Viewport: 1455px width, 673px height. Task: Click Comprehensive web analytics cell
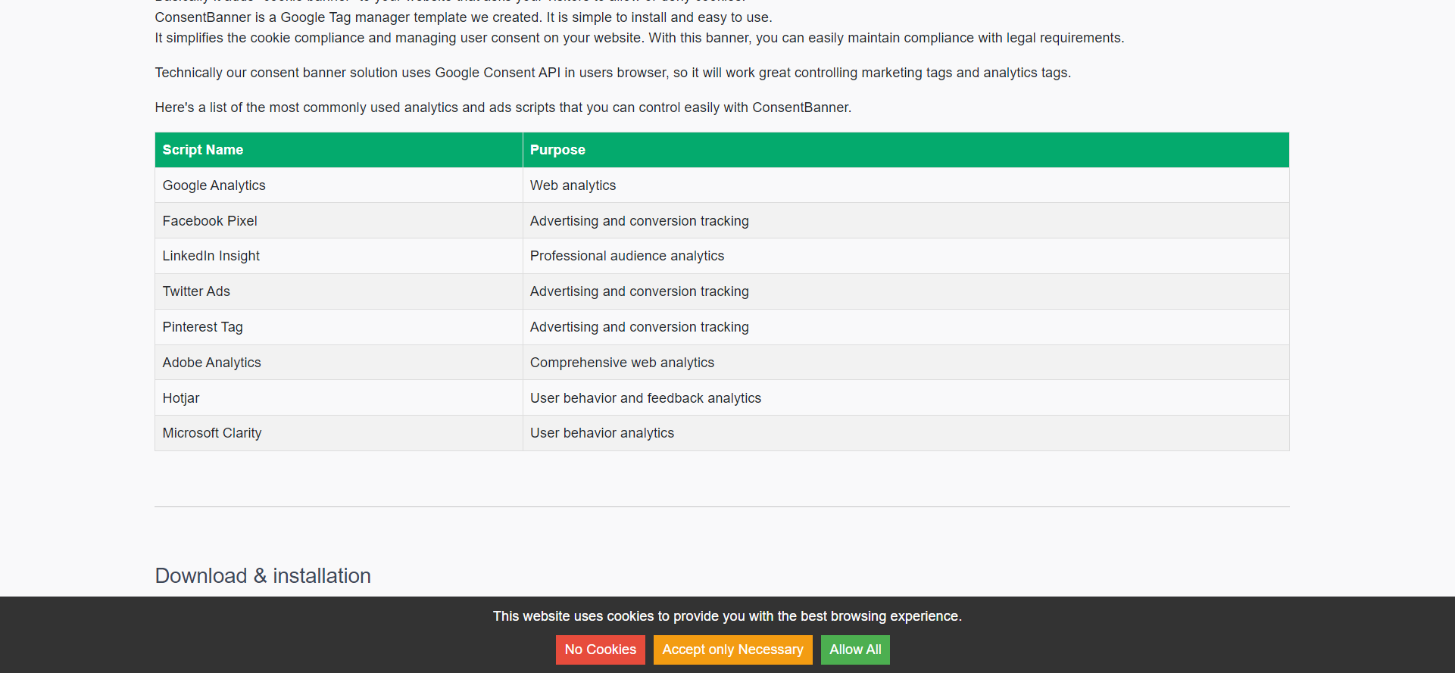click(906, 363)
